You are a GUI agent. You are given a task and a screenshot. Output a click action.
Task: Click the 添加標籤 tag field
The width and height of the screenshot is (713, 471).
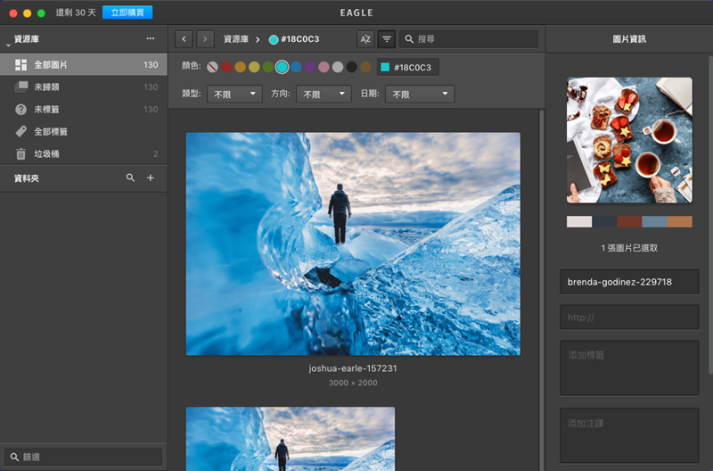coord(628,367)
